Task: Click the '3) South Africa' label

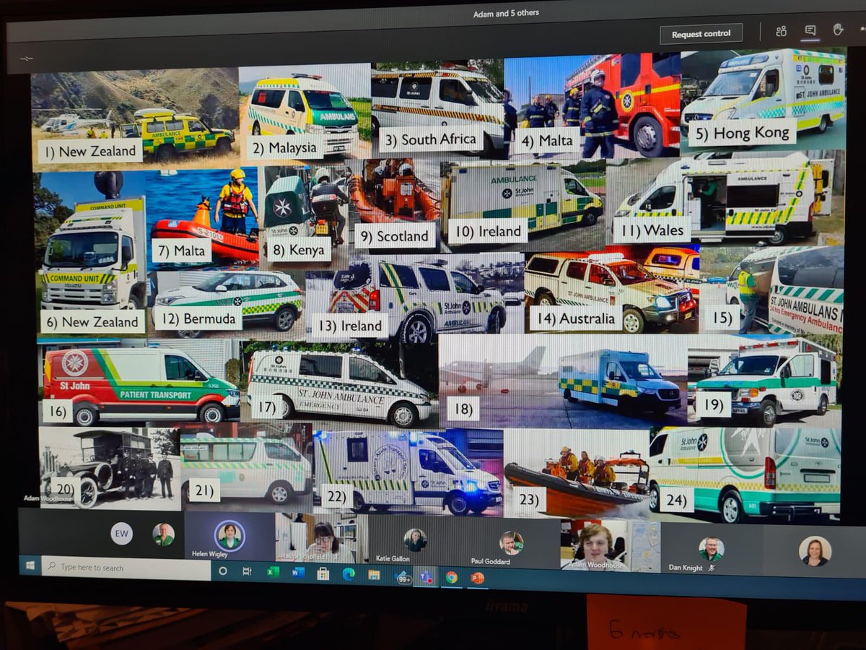Action: tap(430, 139)
